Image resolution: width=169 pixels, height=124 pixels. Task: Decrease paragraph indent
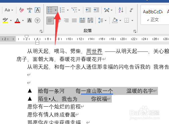(88, 10)
